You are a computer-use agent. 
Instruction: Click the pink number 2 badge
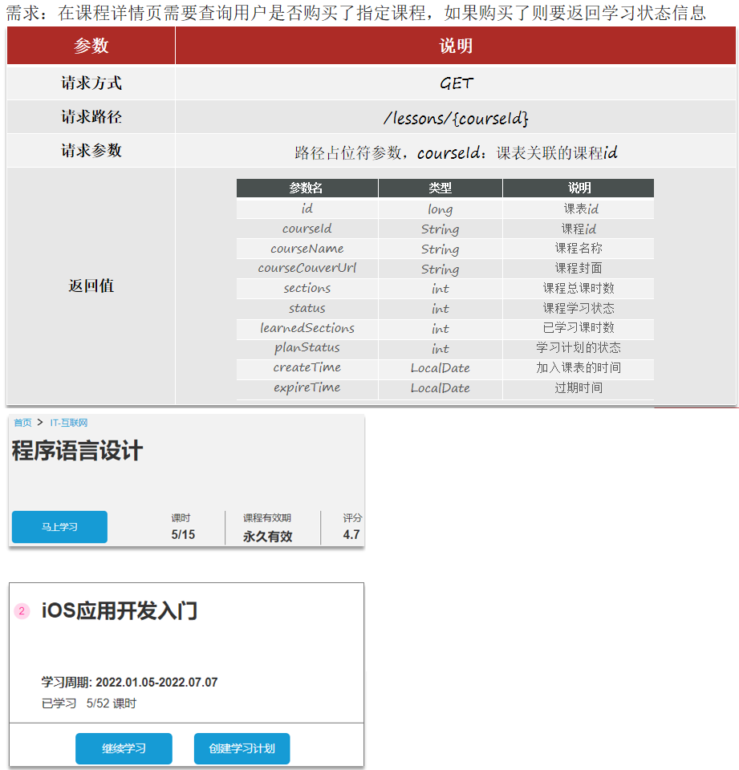coord(22,611)
